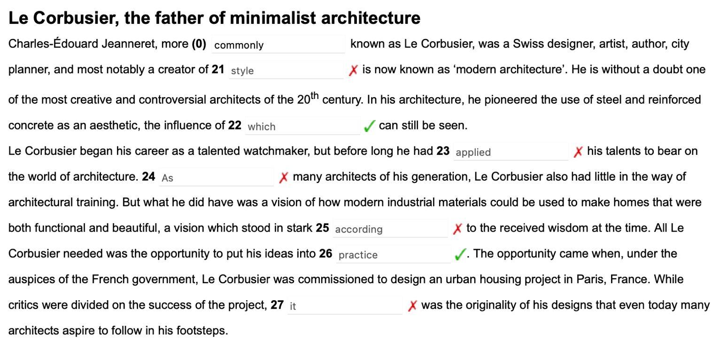Click the gap 23 field reading 'applied'
This screenshot has width=712, height=340.
pyautogui.click(x=511, y=152)
